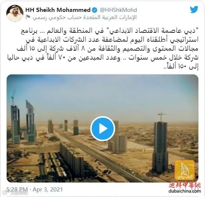Click the gray flag icon by government label
This screenshot has width=205, height=197.
coord(28,17)
